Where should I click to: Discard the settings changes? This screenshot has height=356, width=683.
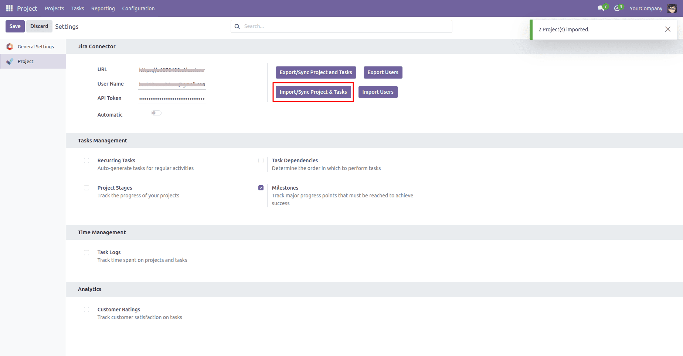tap(39, 26)
